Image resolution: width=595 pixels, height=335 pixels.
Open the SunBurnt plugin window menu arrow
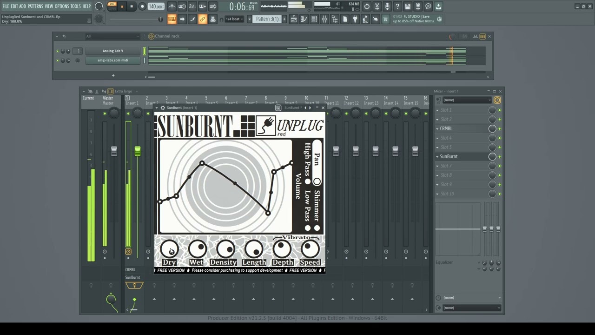pyautogui.click(x=157, y=108)
